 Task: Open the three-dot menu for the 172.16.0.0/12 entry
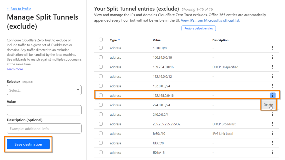point(273,76)
